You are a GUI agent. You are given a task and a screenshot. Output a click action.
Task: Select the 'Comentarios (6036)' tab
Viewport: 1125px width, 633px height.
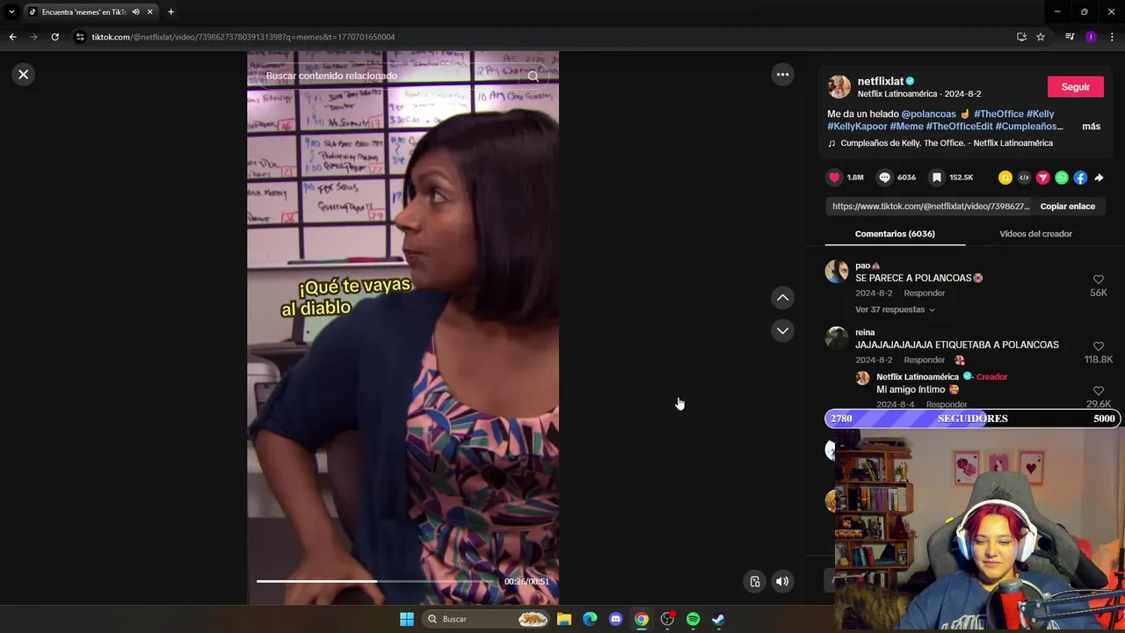895,234
